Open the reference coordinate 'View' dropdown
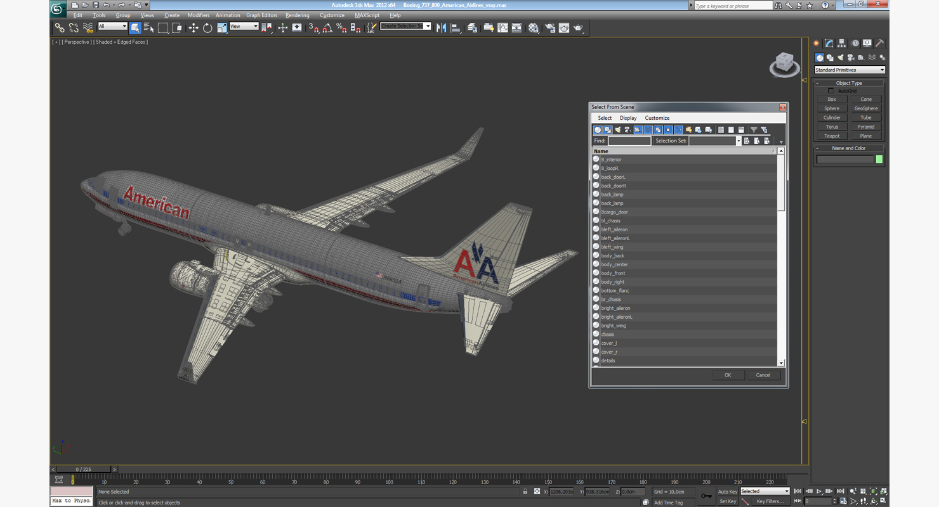This screenshot has width=939, height=507. pyautogui.click(x=244, y=27)
